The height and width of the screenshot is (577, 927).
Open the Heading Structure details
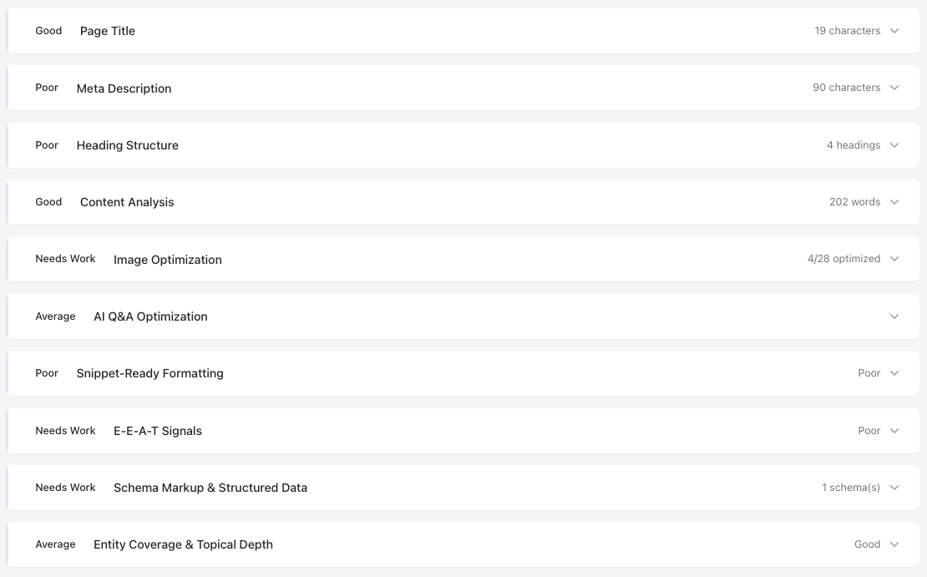pos(894,144)
